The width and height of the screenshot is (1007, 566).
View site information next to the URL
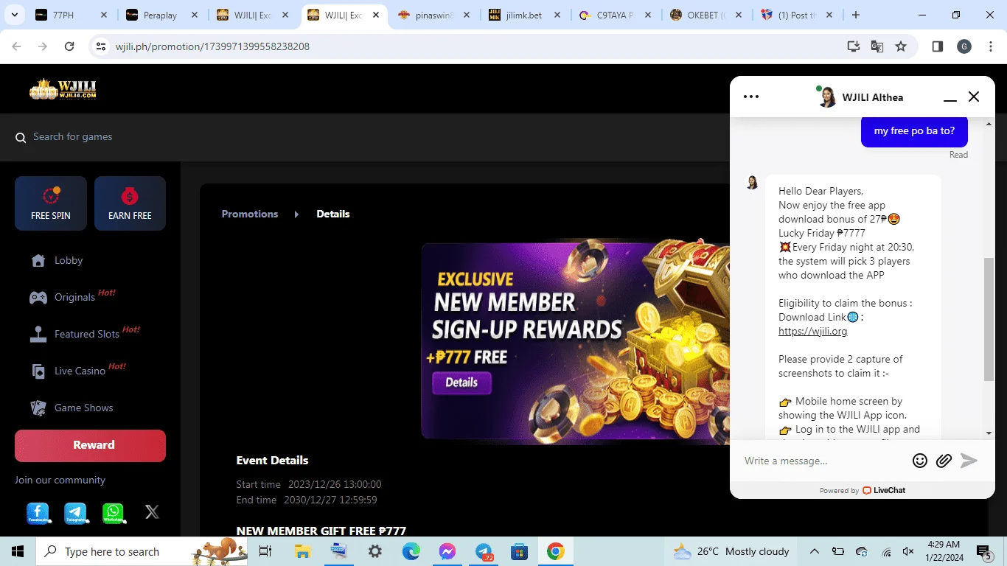(101, 46)
